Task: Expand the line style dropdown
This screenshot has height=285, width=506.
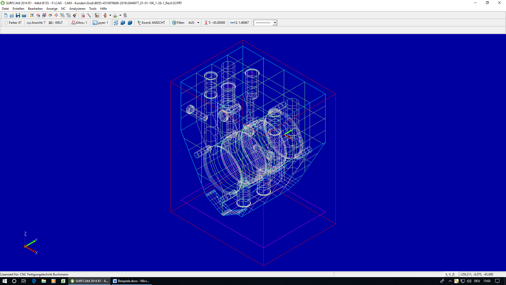Action: point(275,23)
